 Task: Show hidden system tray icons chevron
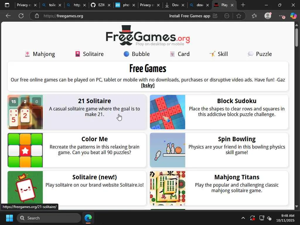[x=243, y=218]
